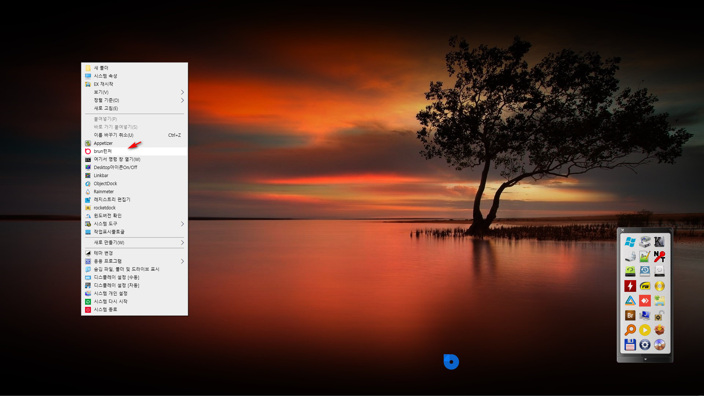Select 새로 고침(E) menu item
The width and height of the screenshot is (704, 396).
[x=135, y=108]
